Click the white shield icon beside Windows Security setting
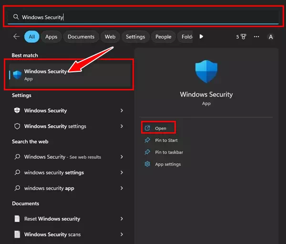The height and width of the screenshot is (244, 286). [17, 110]
